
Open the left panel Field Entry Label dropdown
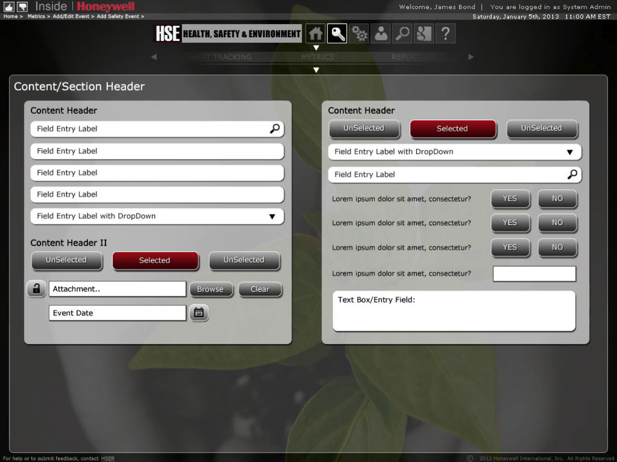click(272, 216)
